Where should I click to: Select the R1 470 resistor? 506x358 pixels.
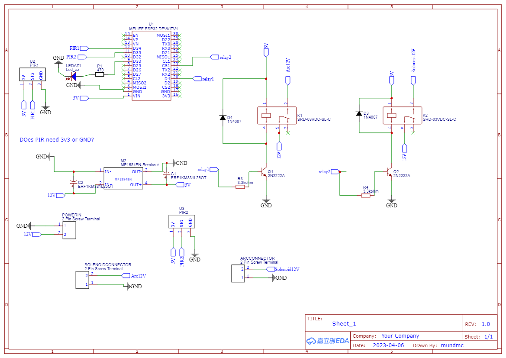coord(100,74)
